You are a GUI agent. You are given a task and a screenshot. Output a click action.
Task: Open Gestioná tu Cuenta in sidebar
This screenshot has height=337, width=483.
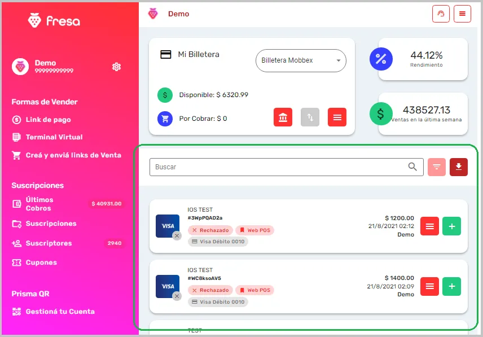[x=53, y=312]
